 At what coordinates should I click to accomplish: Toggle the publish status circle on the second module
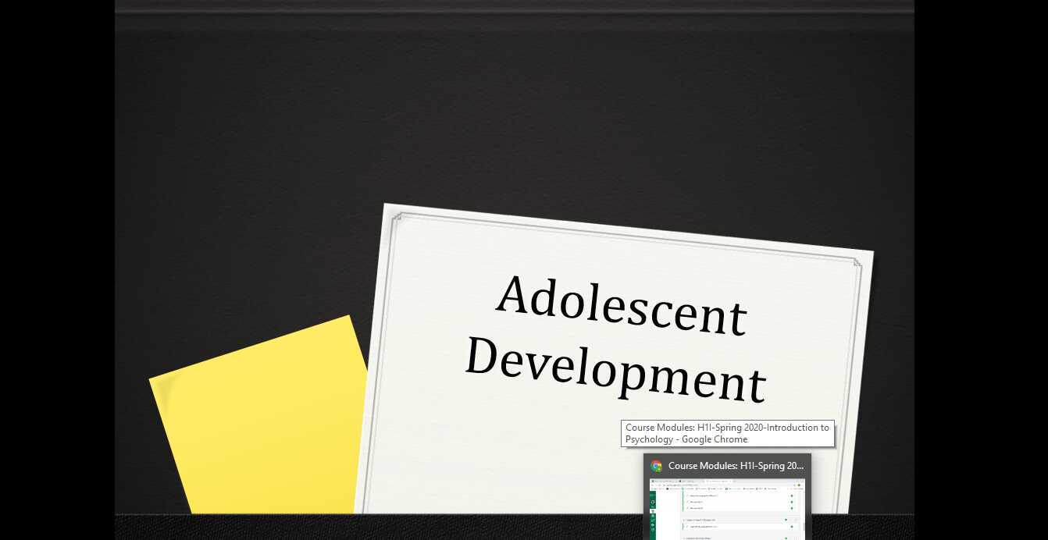pos(786,520)
